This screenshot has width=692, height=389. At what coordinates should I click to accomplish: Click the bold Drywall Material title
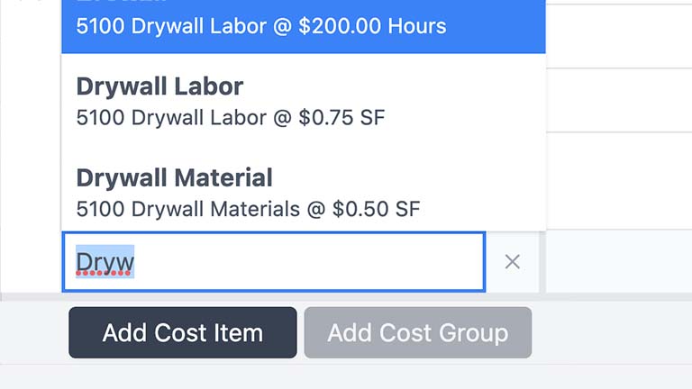pos(174,177)
